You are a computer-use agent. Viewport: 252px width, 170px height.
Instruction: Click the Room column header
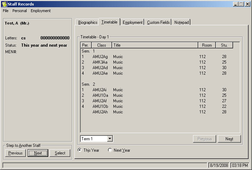coord(207,45)
